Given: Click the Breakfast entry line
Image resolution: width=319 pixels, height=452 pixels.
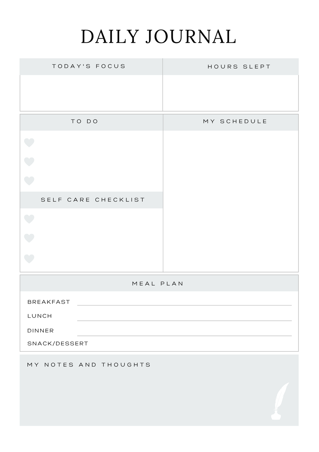Looking at the screenshot, I should (184, 302).
